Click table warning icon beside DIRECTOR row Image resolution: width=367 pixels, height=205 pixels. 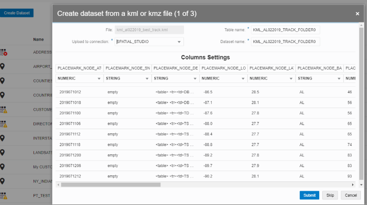point(4,124)
